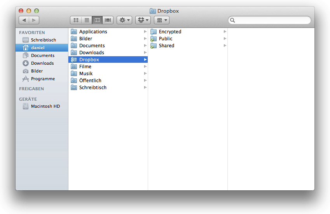Screen dimensions: 330x214
Task: Expand Musik via its disclosure arrow
Action: (145, 74)
